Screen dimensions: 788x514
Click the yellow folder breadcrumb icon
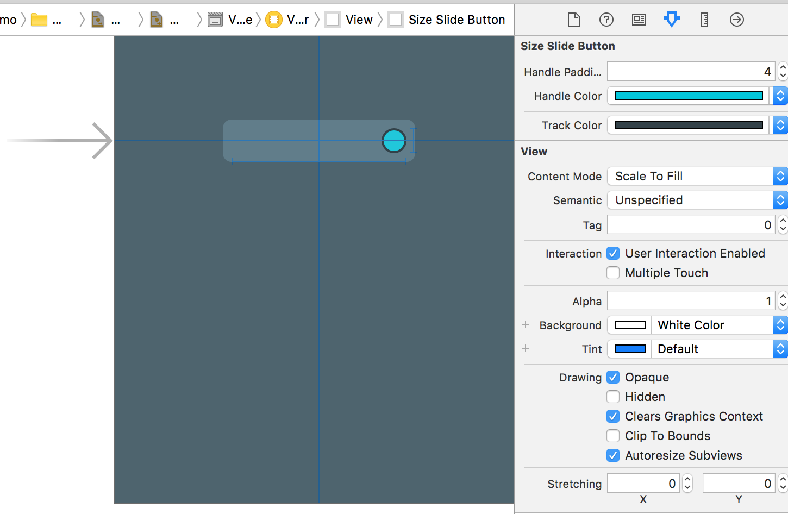click(x=39, y=20)
